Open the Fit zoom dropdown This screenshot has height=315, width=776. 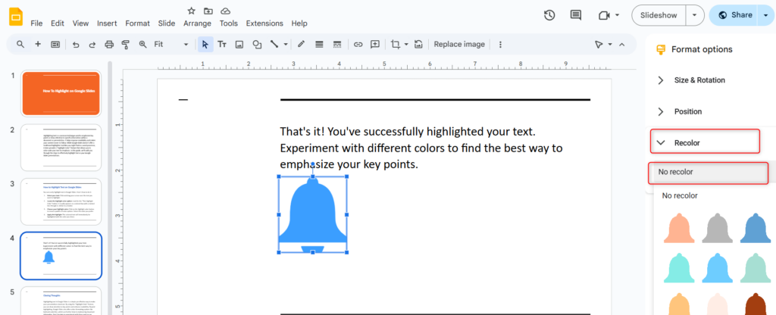tap(171, 45)
